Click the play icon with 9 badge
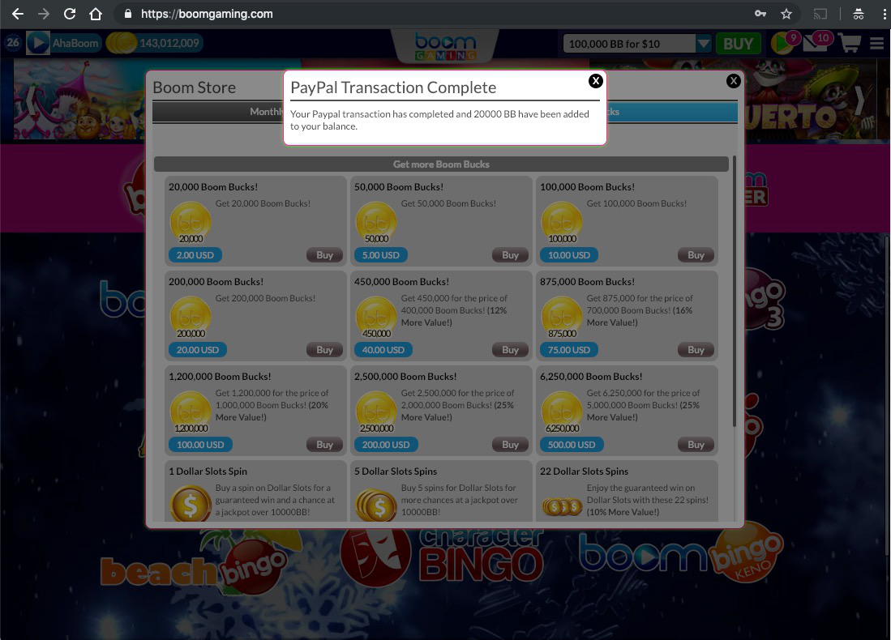 [x=782, y=44]
